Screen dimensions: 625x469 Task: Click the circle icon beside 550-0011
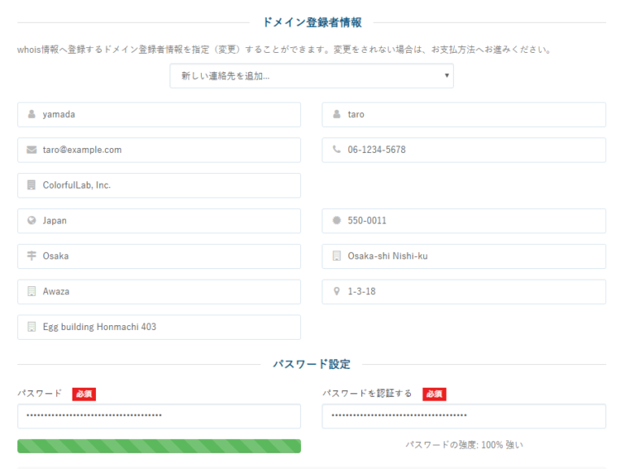pyautogui.click(x=336, y=221)
